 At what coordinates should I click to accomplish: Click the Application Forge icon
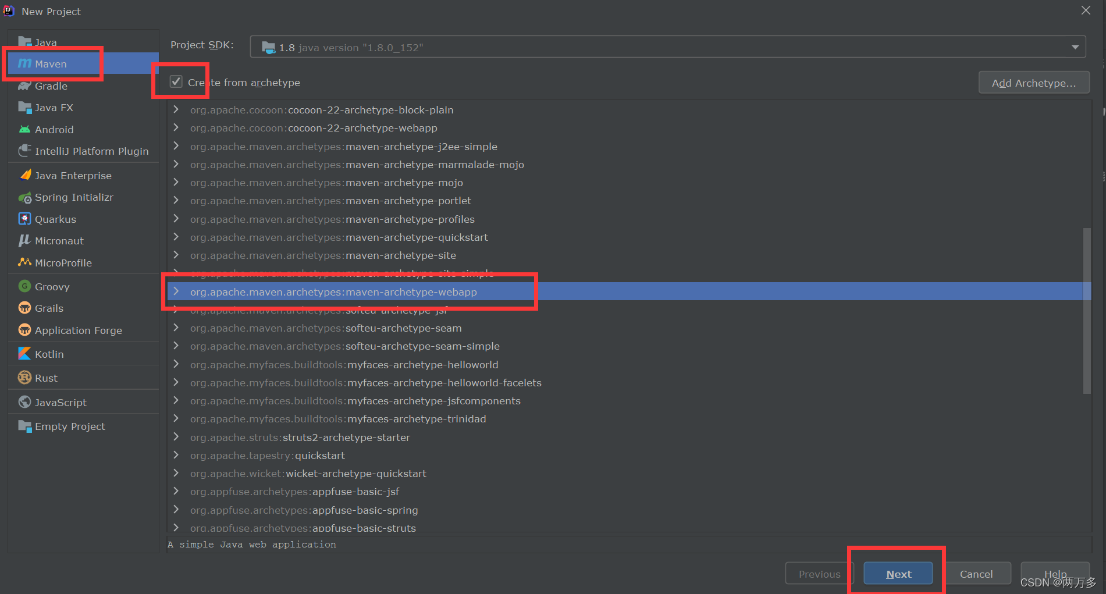tap(24, 330)
